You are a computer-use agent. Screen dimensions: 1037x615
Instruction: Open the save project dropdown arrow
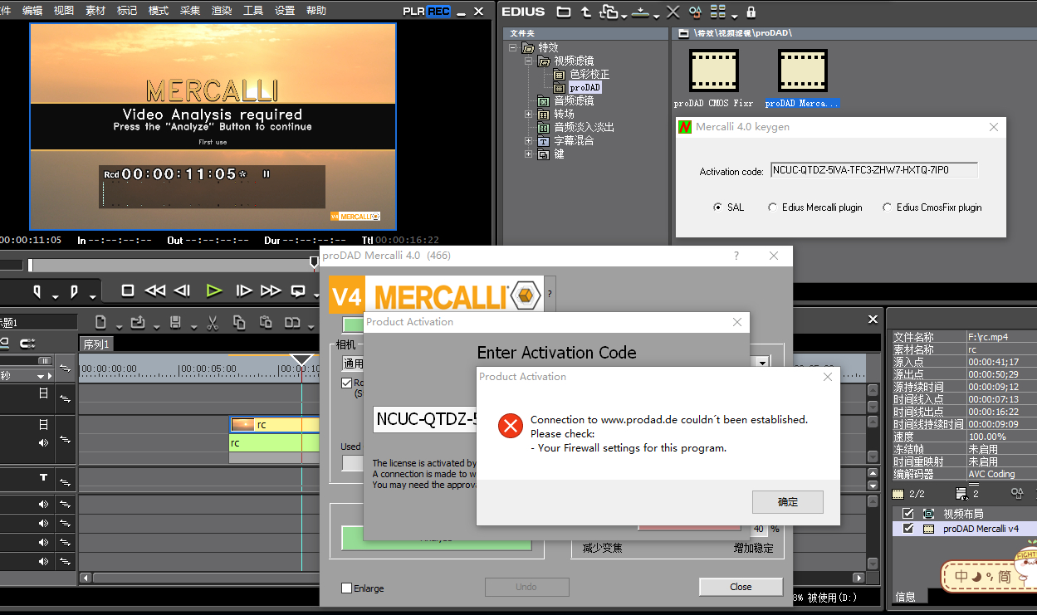point(193,327)
